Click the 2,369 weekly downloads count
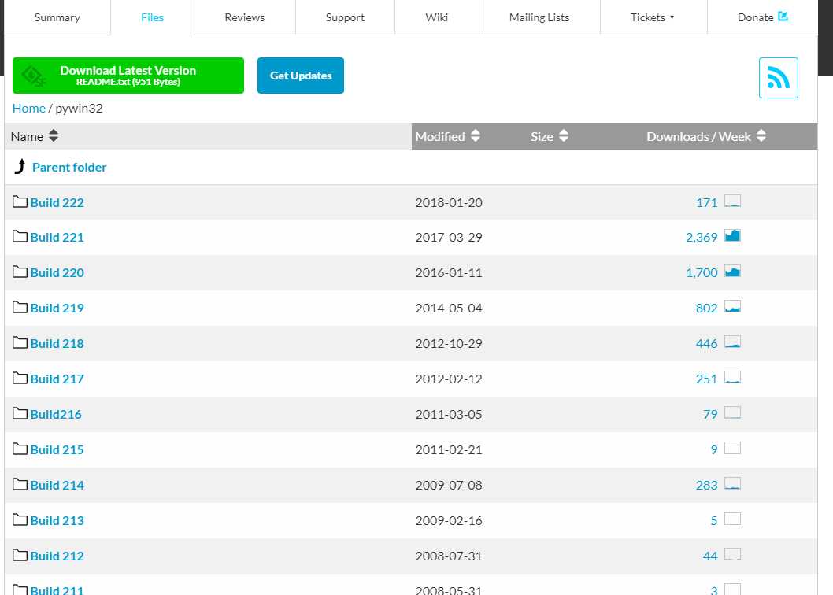The image size is (833, 595). tap(702, 237)
